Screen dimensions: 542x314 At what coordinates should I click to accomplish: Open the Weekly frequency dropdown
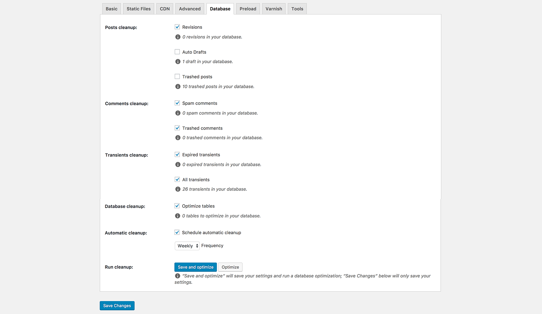point(187,246)
